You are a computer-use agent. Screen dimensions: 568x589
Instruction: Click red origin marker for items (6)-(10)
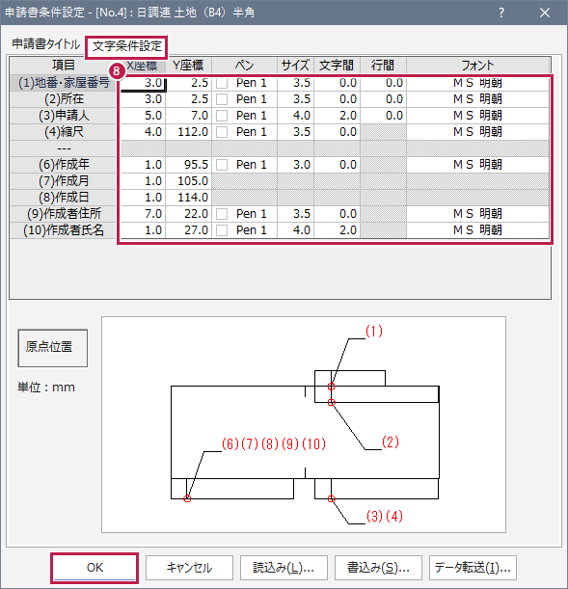(187, 498)
